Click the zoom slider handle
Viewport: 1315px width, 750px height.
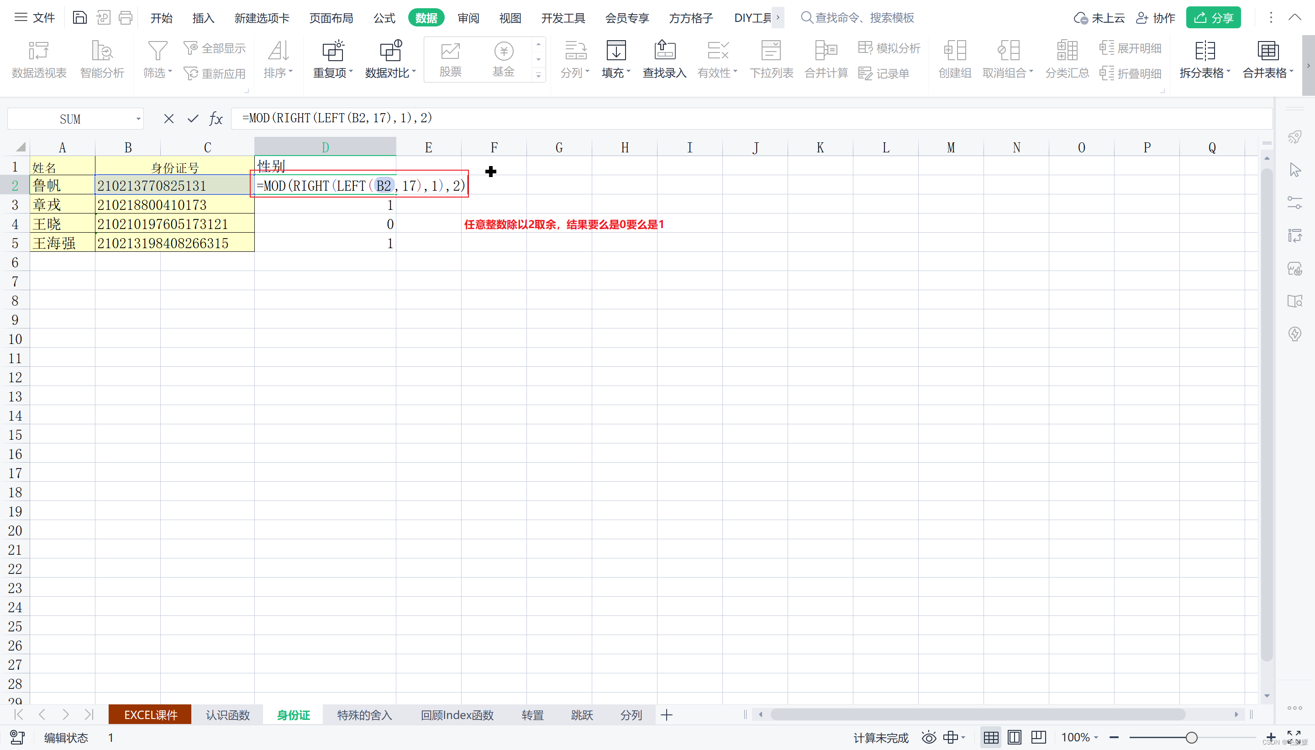(x=1191, y=738)
